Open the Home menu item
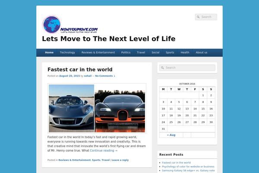Image resolution: width=259 pixels, height=173 pixels. coord(49,52)
